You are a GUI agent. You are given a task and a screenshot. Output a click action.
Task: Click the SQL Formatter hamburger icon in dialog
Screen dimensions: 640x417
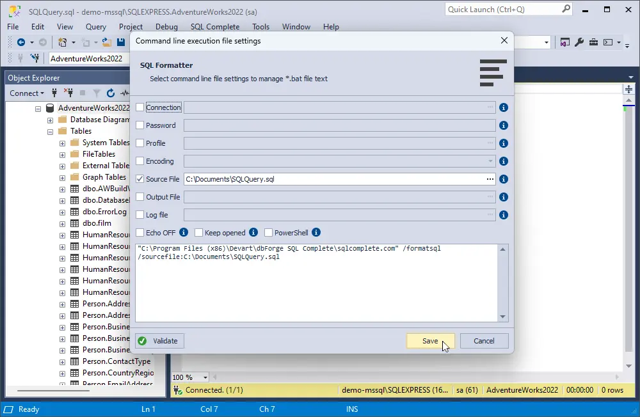[492, 72]
